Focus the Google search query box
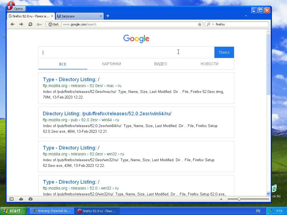 tap(126, 52)
